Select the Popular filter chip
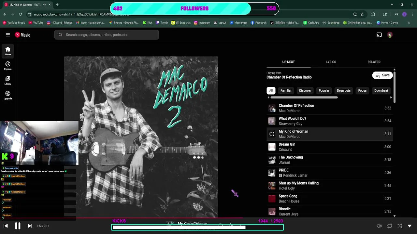The width and height of the screenshot is (417, 234). (324, 91)
